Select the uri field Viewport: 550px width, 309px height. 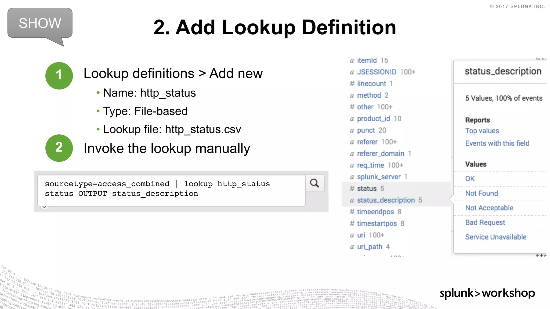361,235
